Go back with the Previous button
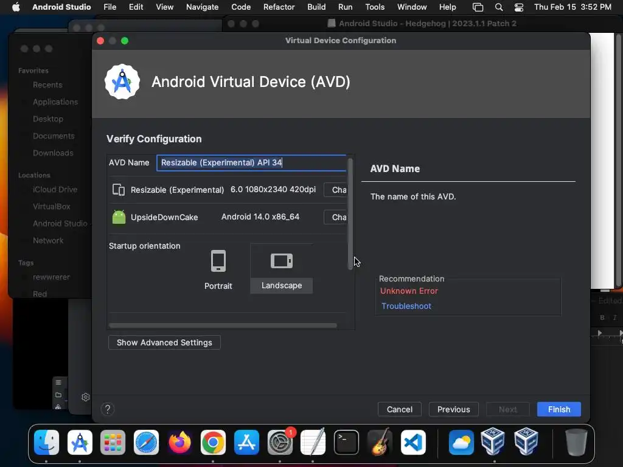 tap(453, 409)
